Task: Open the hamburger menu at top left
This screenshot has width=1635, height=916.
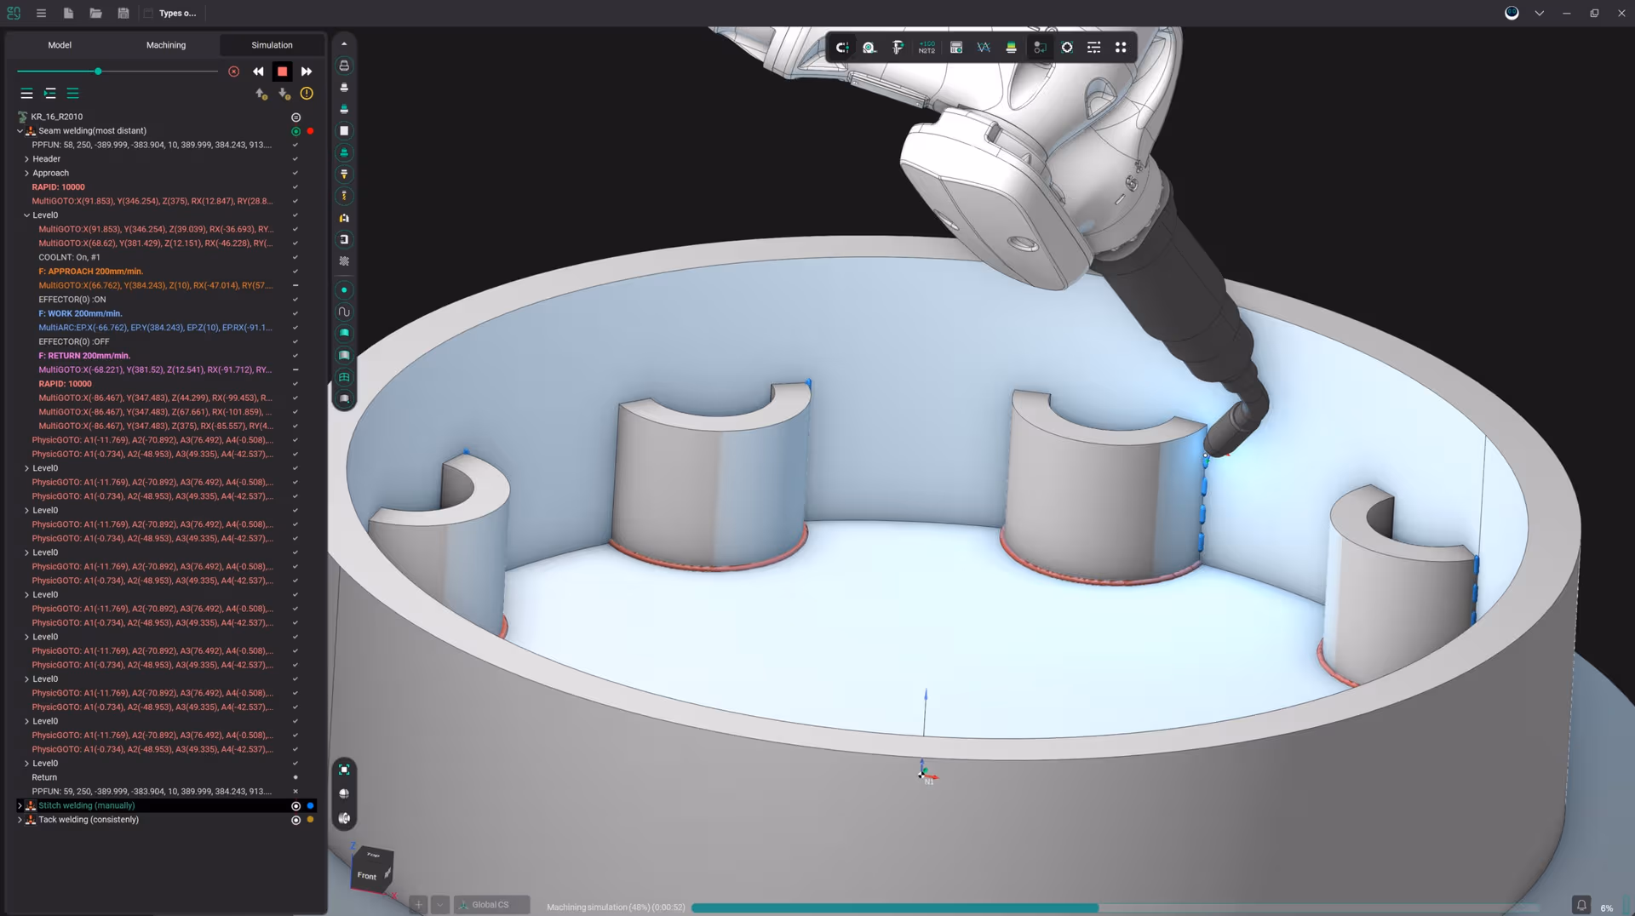Action: pos(41,13)
